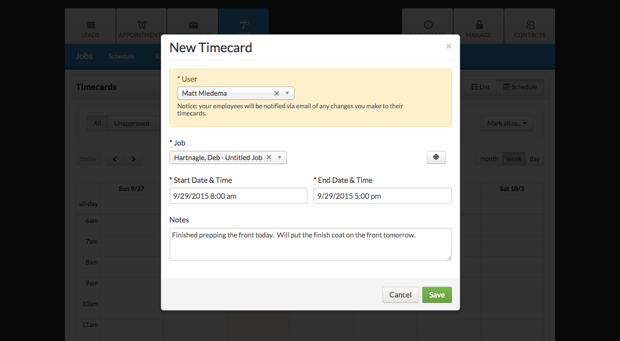Open the Manage lock icon
The image size is (620, 341).
pyautogui.click(x=479, y=25)
